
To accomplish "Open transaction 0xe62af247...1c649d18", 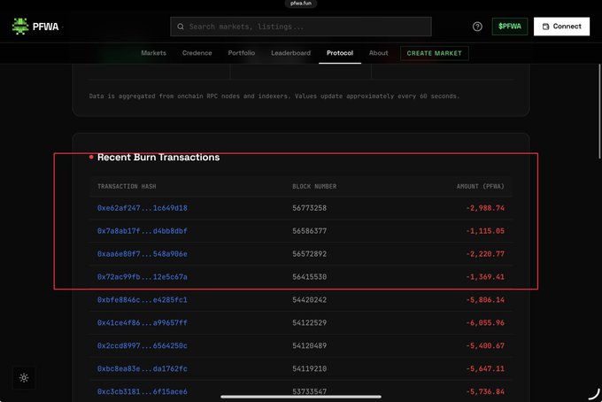I will [x=143, y=208].
